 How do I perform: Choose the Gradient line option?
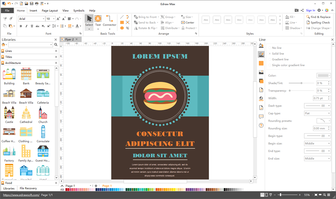280,59
